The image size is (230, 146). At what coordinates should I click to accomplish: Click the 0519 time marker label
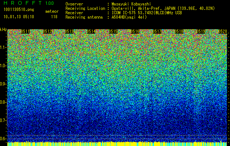[x=201, y=31]
